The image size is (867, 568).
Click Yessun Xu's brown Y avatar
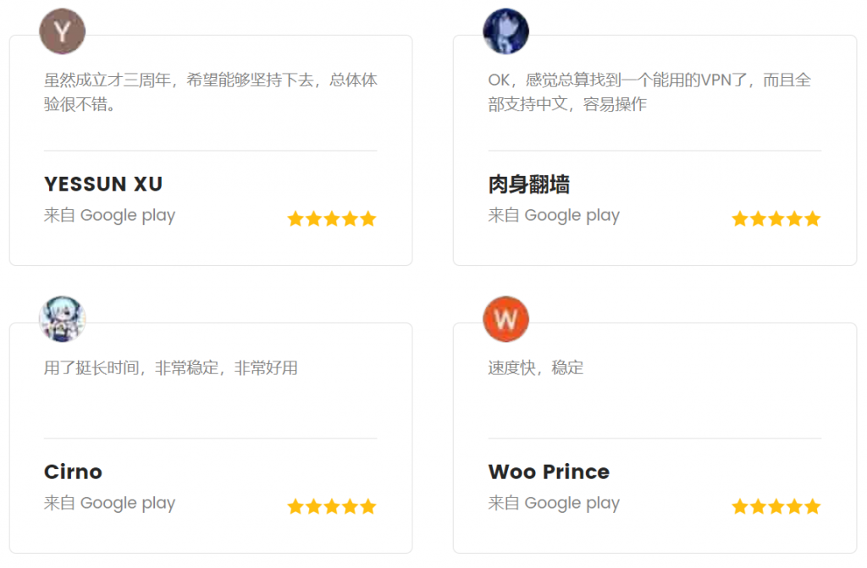[x=63, y=32]
